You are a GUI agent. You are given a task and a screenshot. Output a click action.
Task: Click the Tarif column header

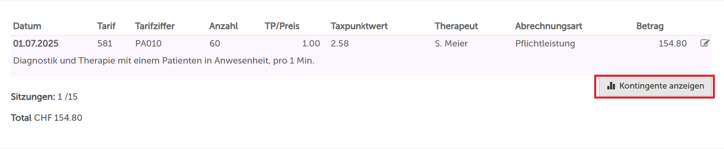(x=106, y=26)
